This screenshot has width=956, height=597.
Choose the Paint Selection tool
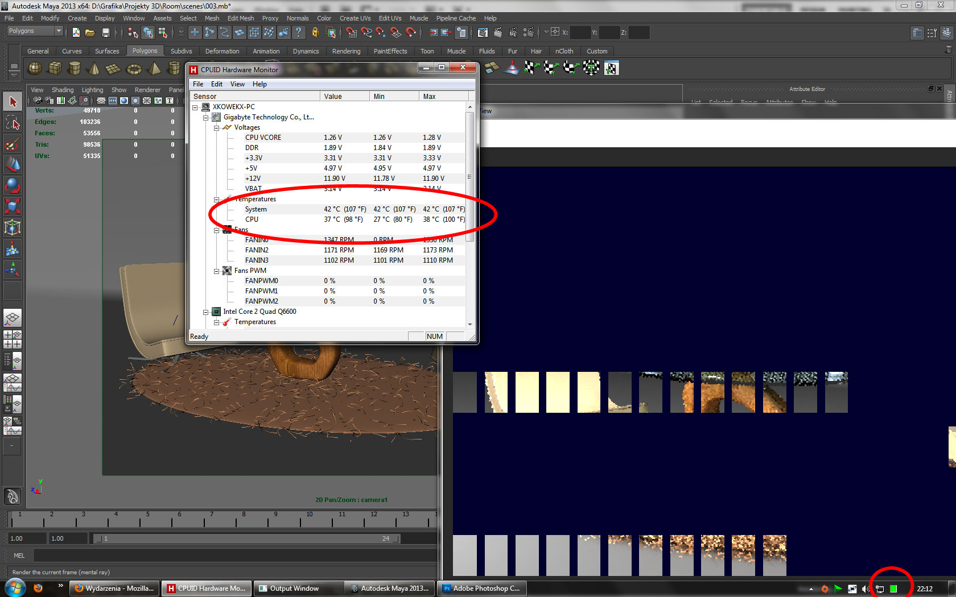(13, 144)
